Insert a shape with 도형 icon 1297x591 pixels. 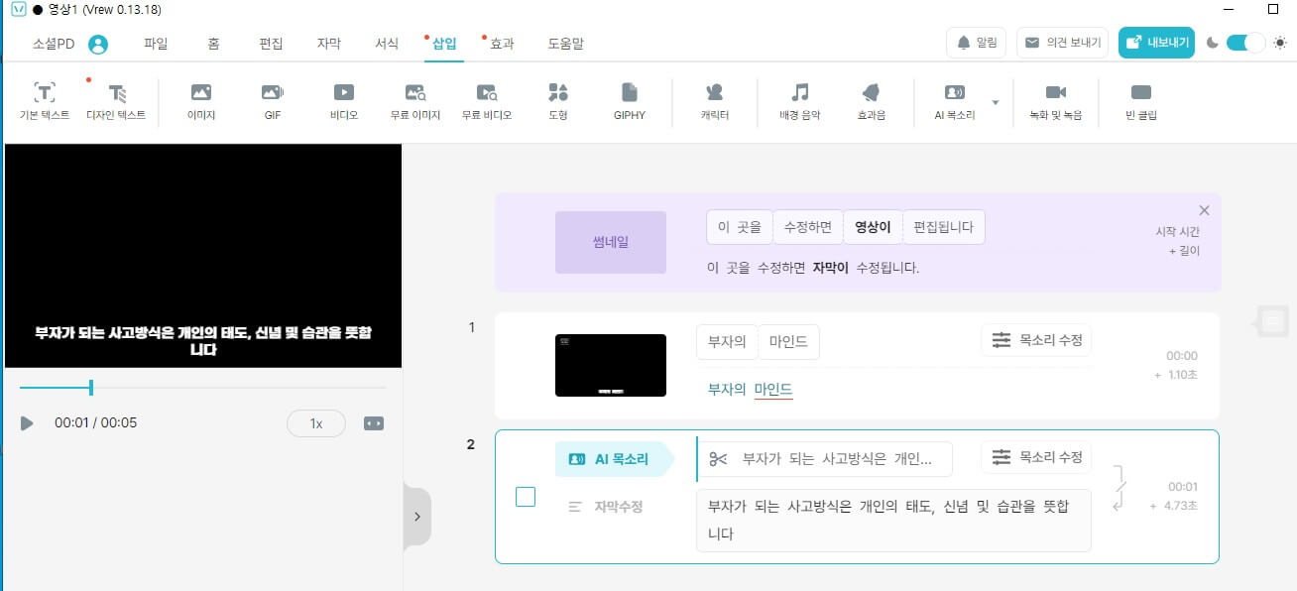point(558,101)
